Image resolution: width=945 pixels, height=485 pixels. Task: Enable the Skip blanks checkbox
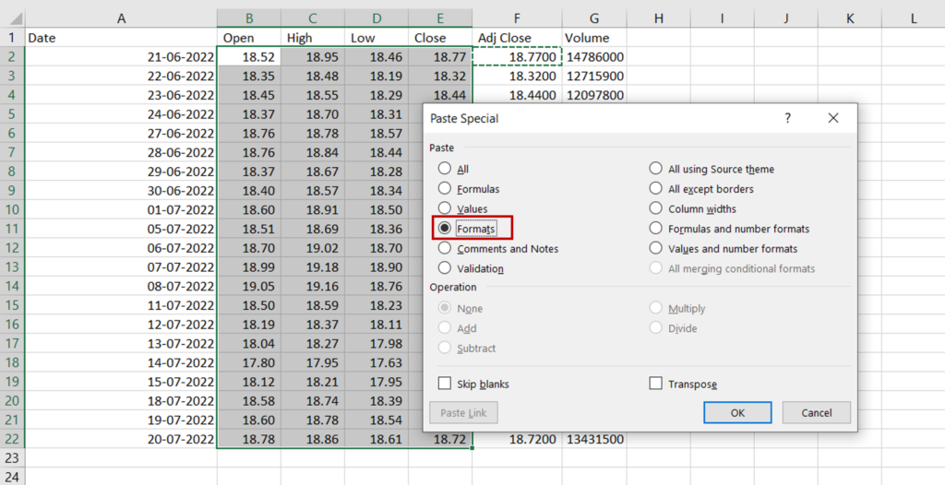pyautogui.click(x=445, y=384)
